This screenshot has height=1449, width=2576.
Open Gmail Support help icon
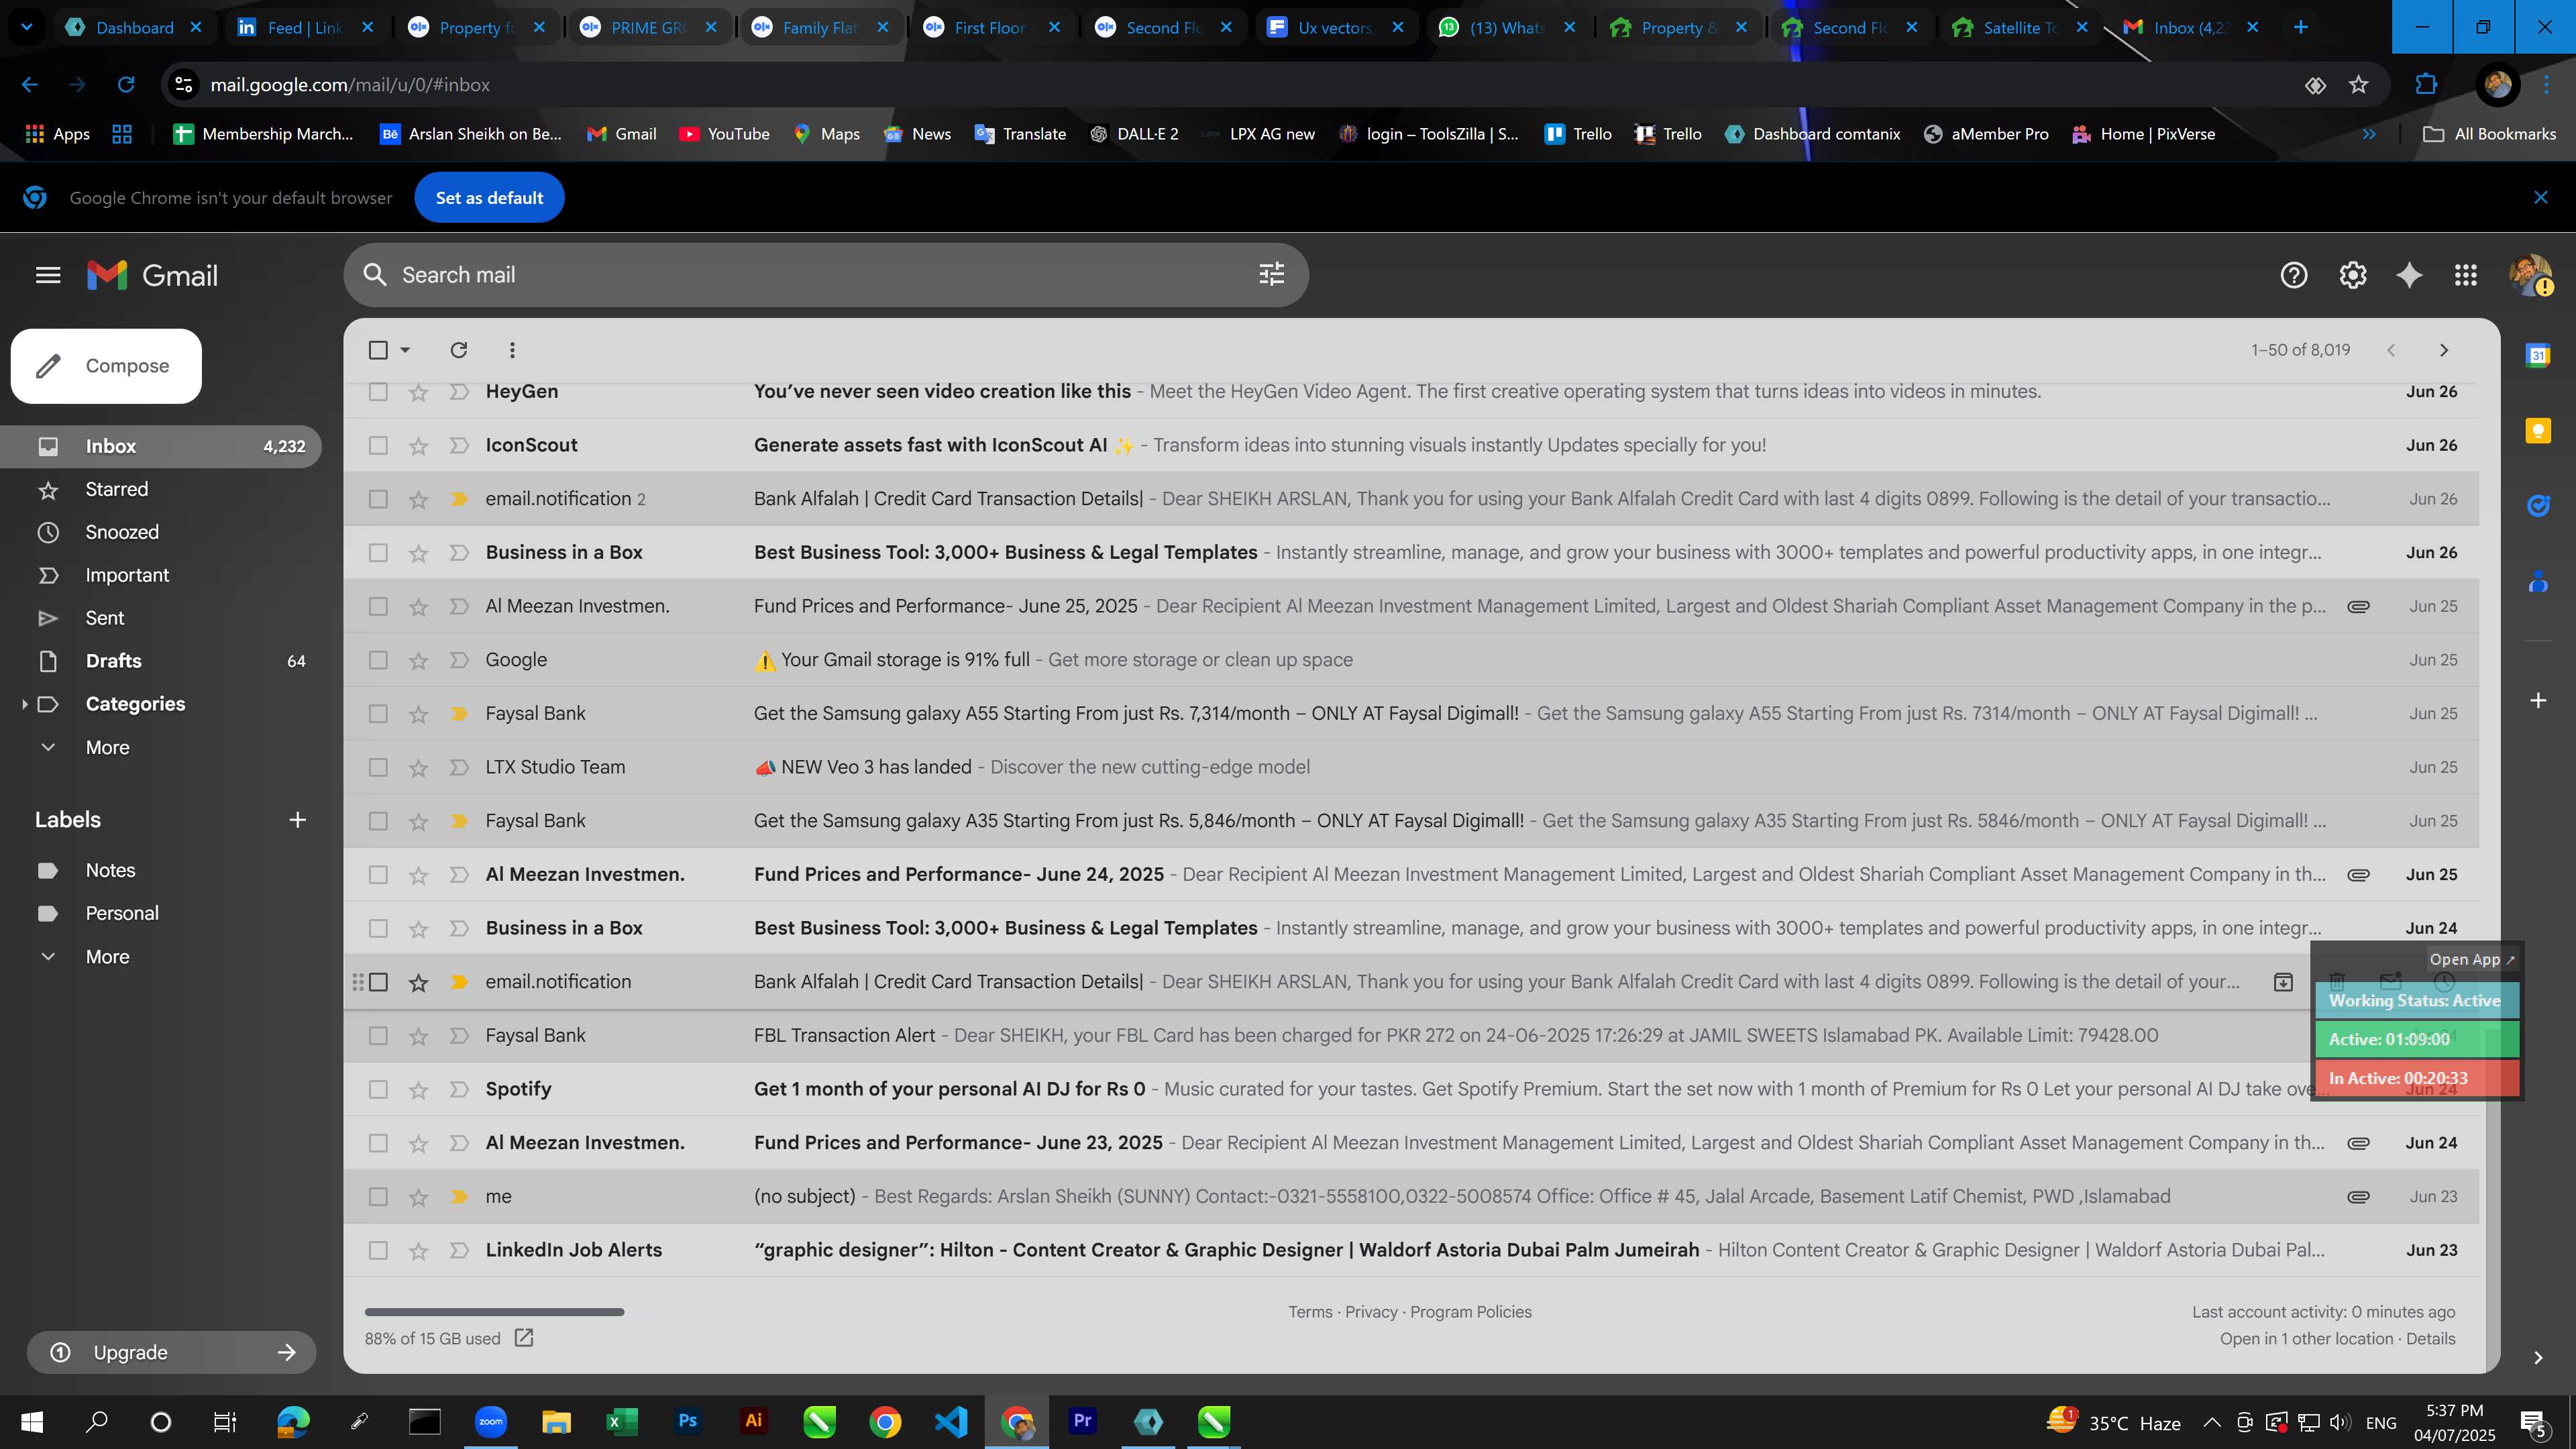point(2293,275)
